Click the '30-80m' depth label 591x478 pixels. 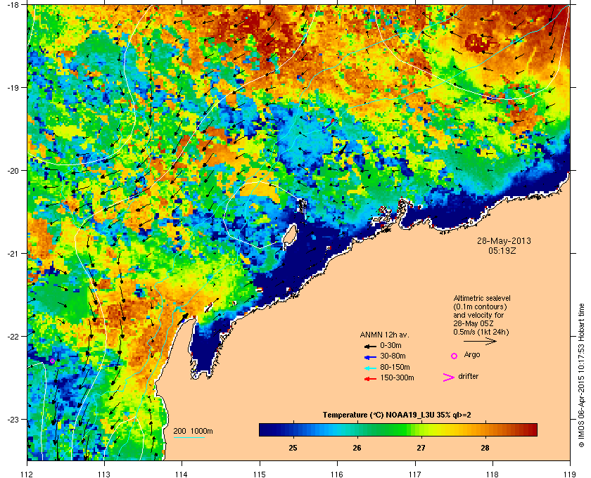coord(393,356)
